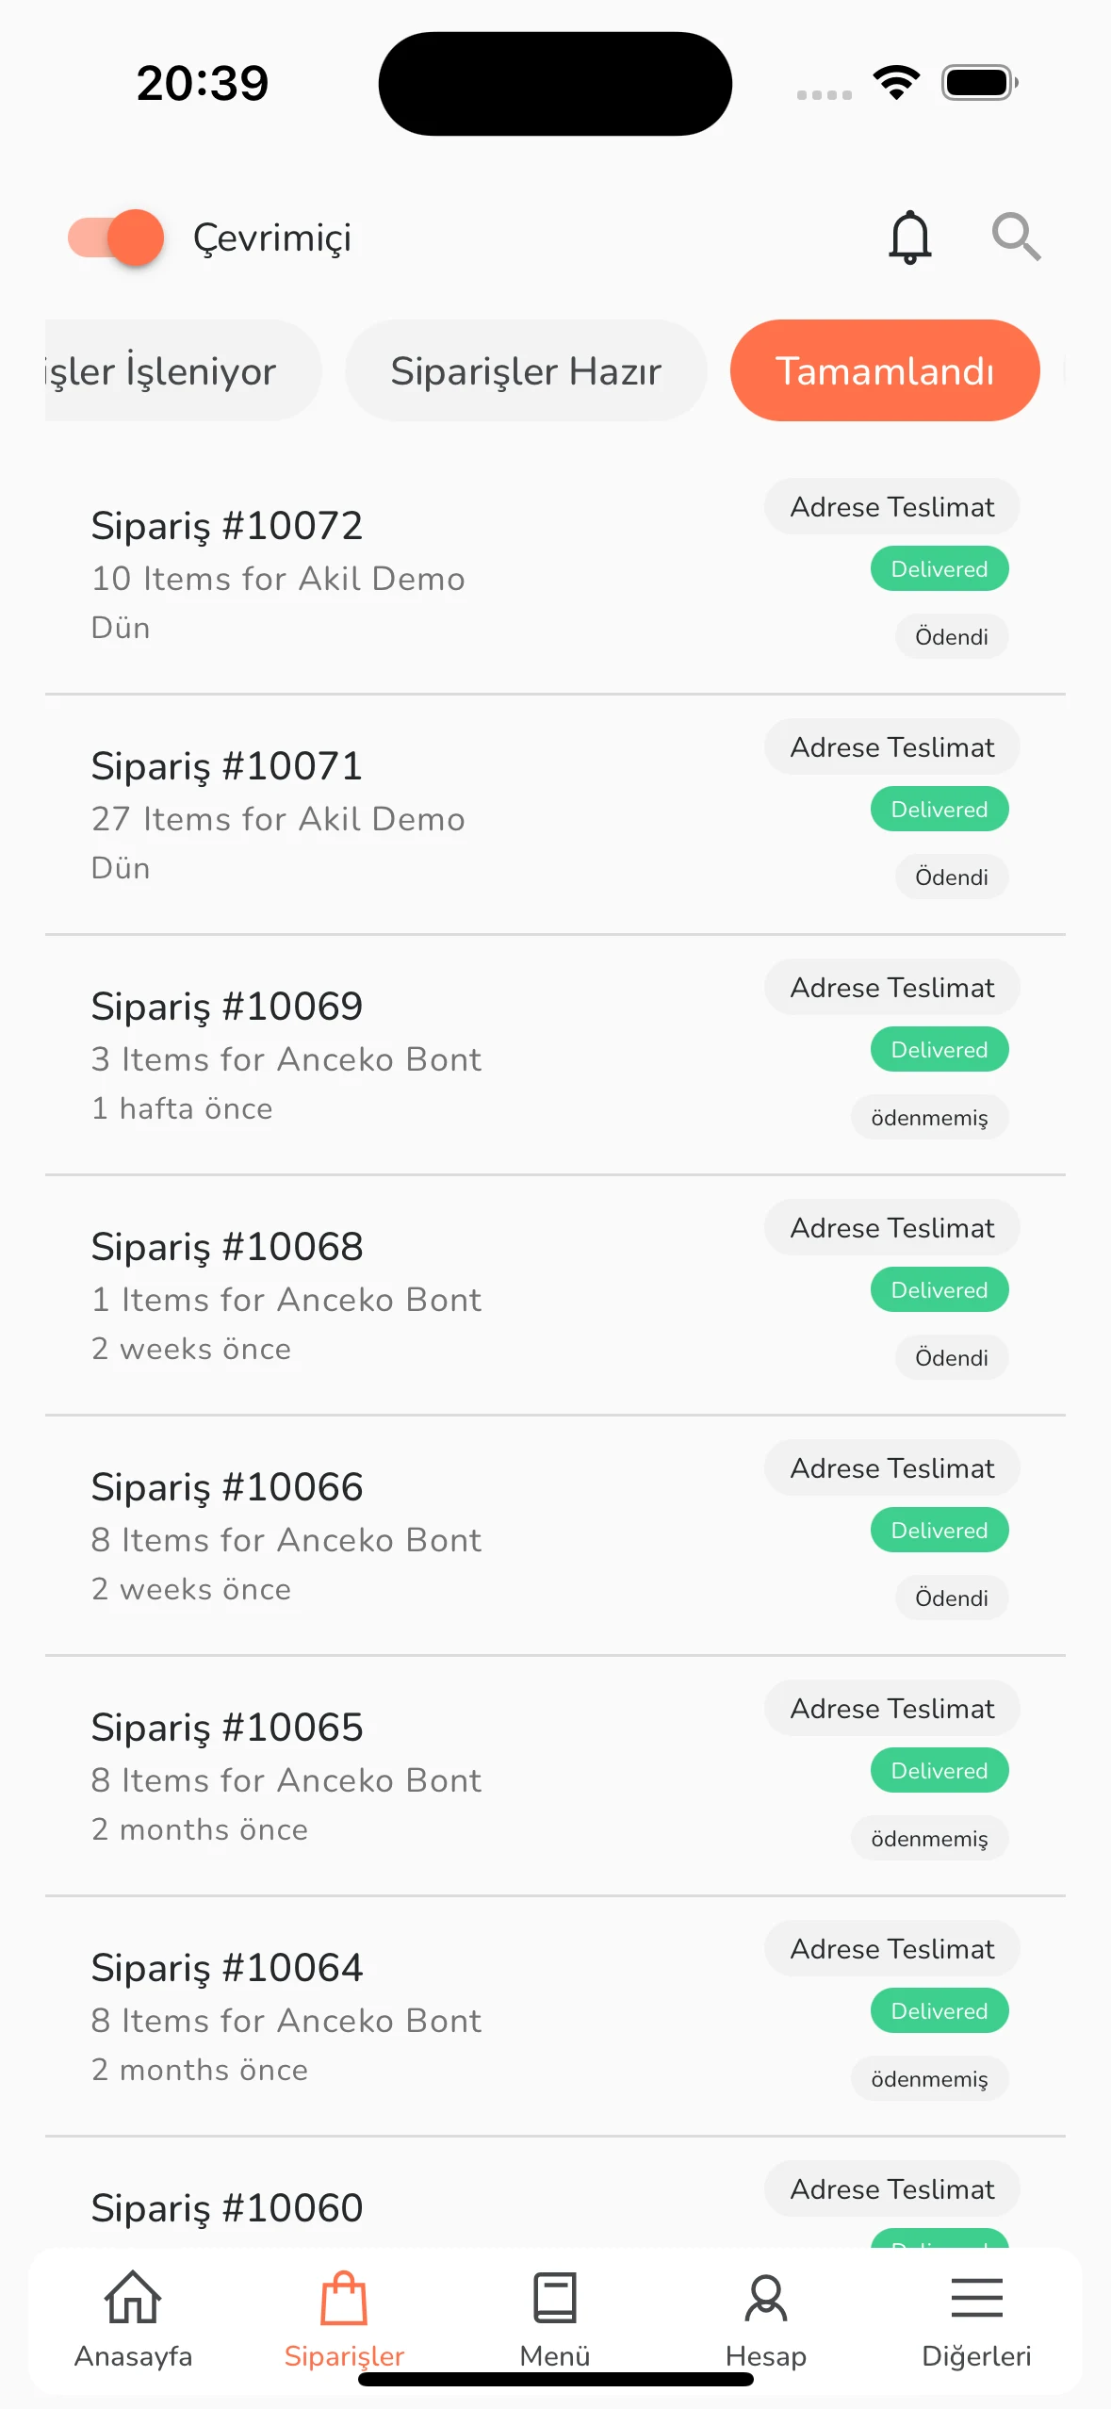Open Hesap profile icon
The image size is (1111, 2409).
pos(766,2298)
